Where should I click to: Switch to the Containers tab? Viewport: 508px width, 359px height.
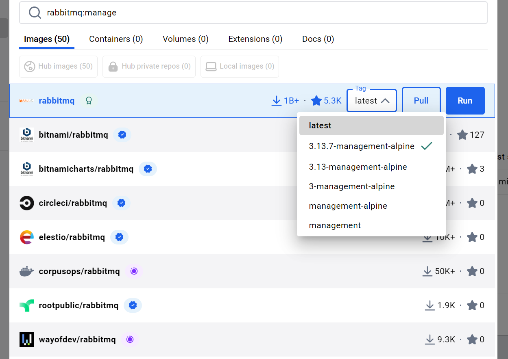116,39
